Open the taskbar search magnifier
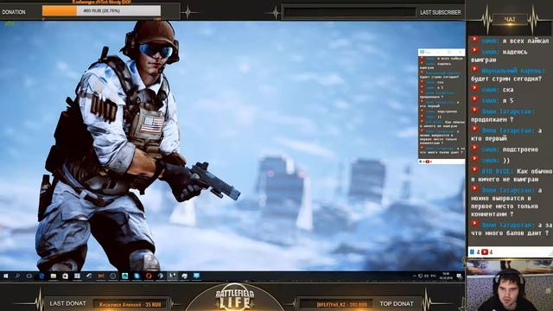This screenshot has width=553, height=311. pos(17,276)
